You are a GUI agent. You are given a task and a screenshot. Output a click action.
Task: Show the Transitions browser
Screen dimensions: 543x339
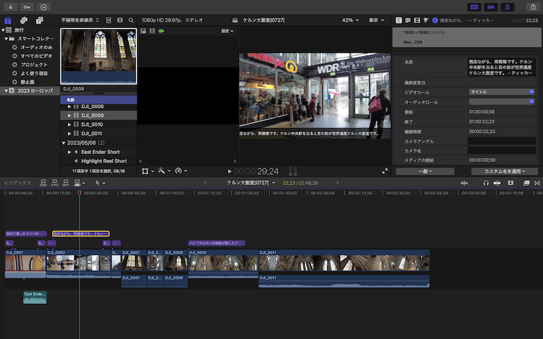coord(537,183)
